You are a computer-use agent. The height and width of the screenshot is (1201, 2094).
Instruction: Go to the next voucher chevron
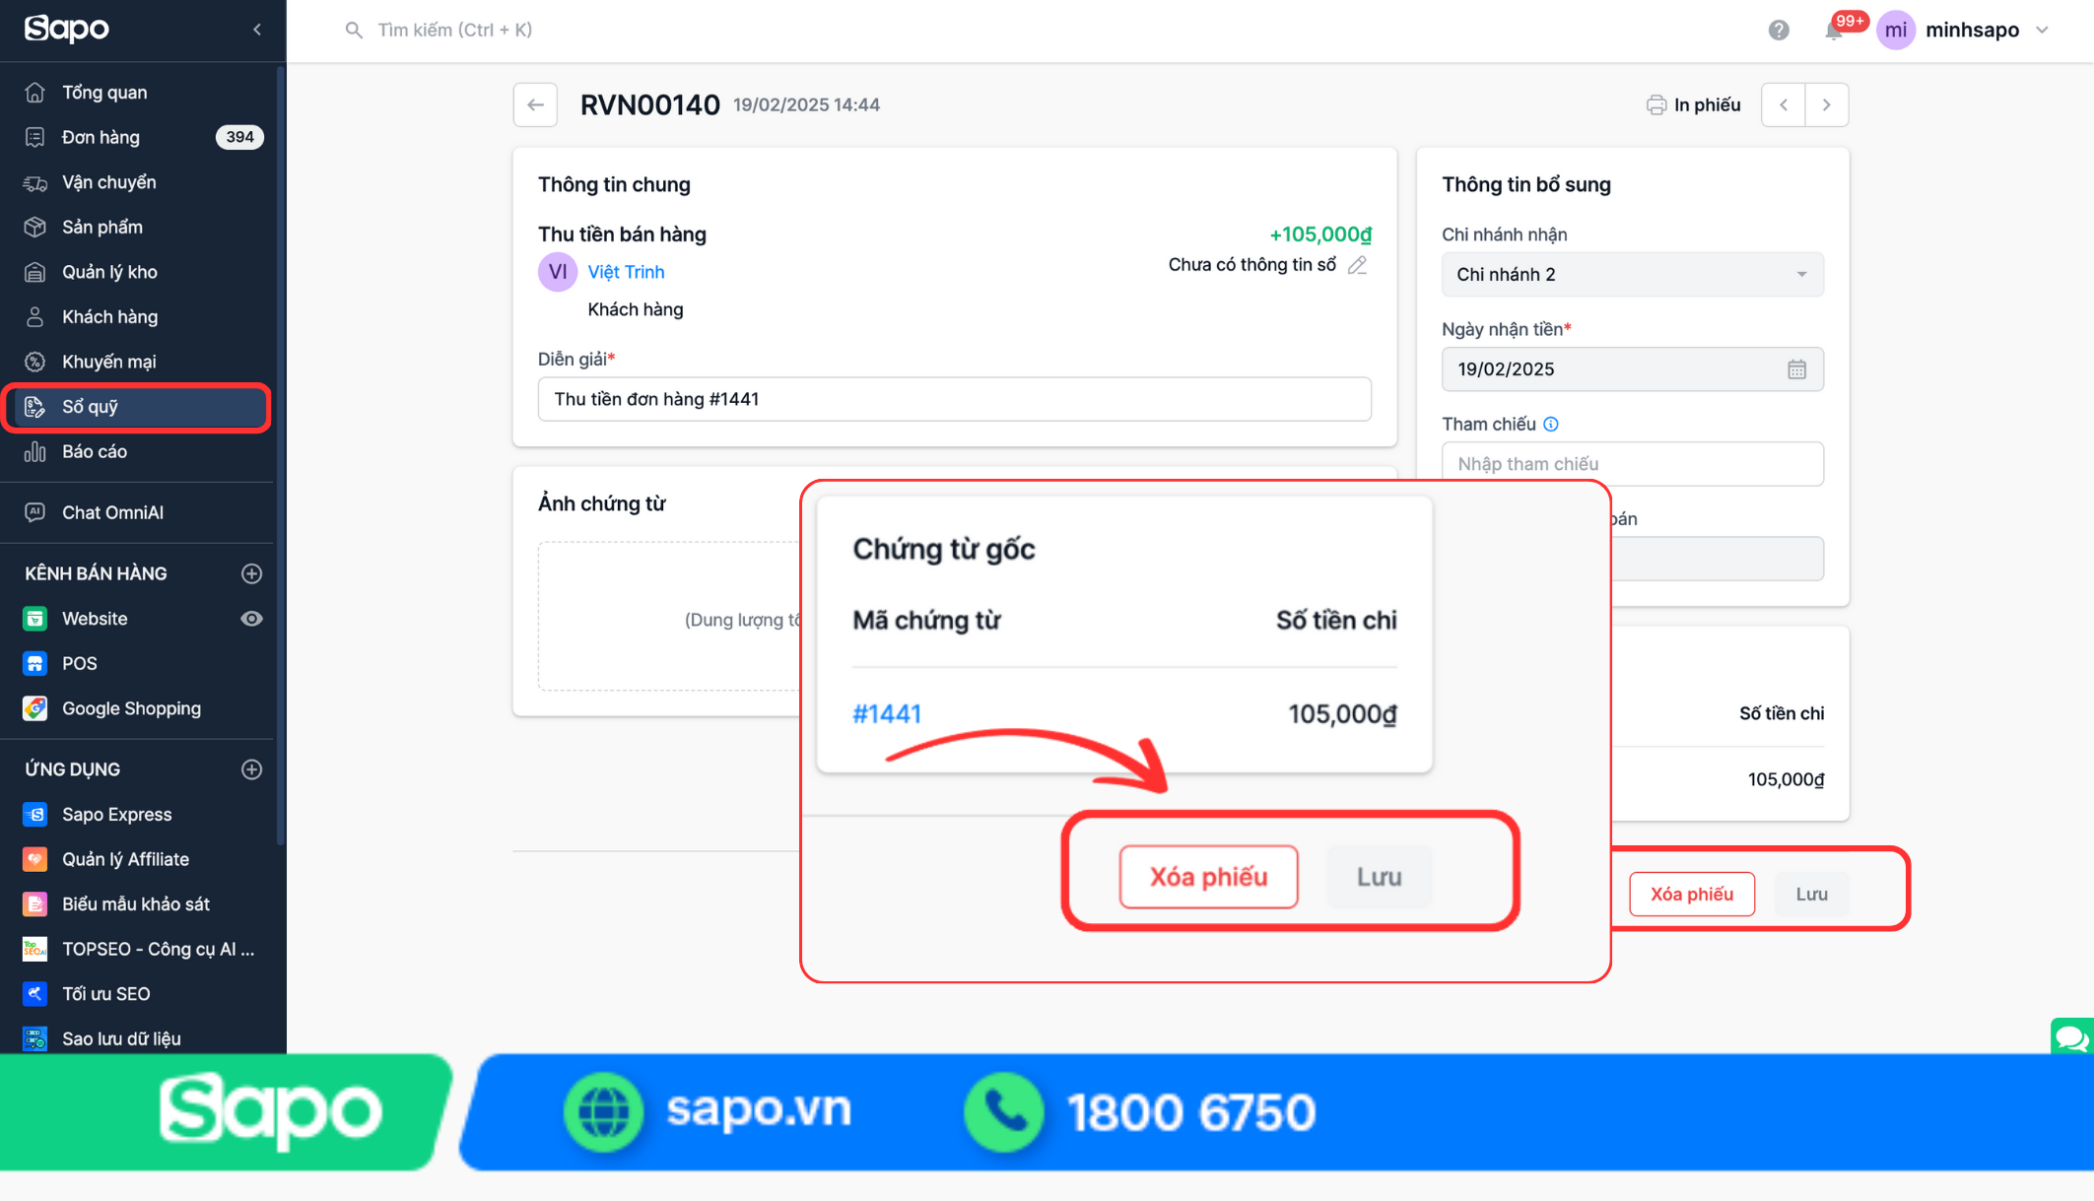[x=1827, y=104]
